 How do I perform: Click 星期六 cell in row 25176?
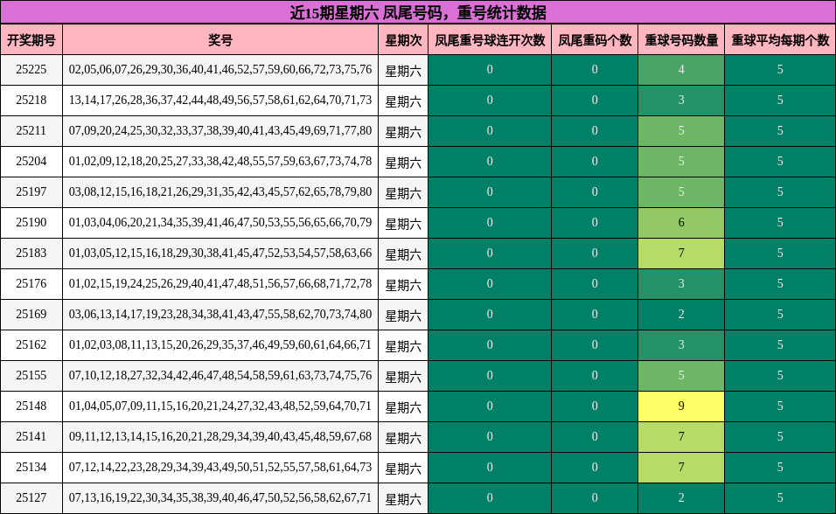(403, 284)
